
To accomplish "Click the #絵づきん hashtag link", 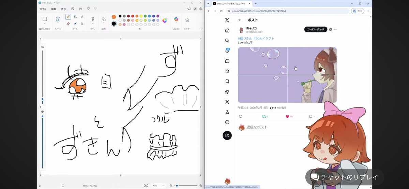I will click(x=245, y=38).
